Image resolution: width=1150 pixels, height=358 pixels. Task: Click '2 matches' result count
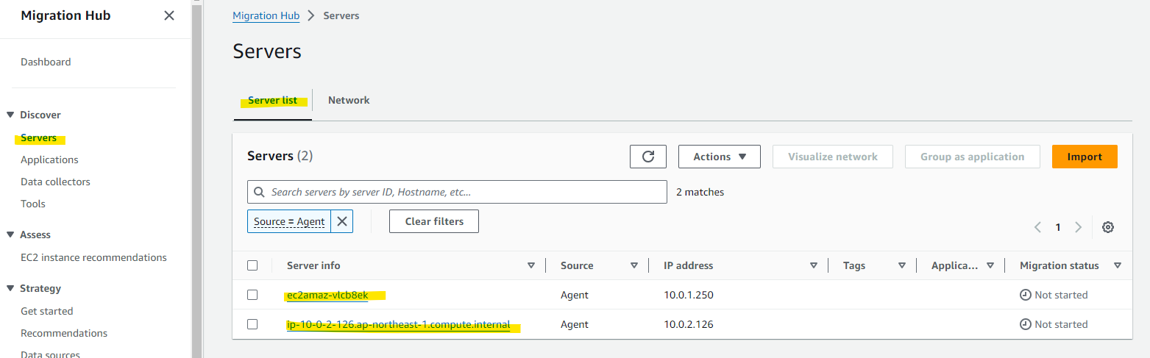click(700, 192)
